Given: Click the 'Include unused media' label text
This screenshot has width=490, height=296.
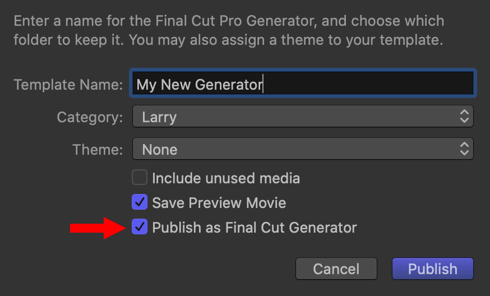Looking at the screenshot, I should 226,178.
